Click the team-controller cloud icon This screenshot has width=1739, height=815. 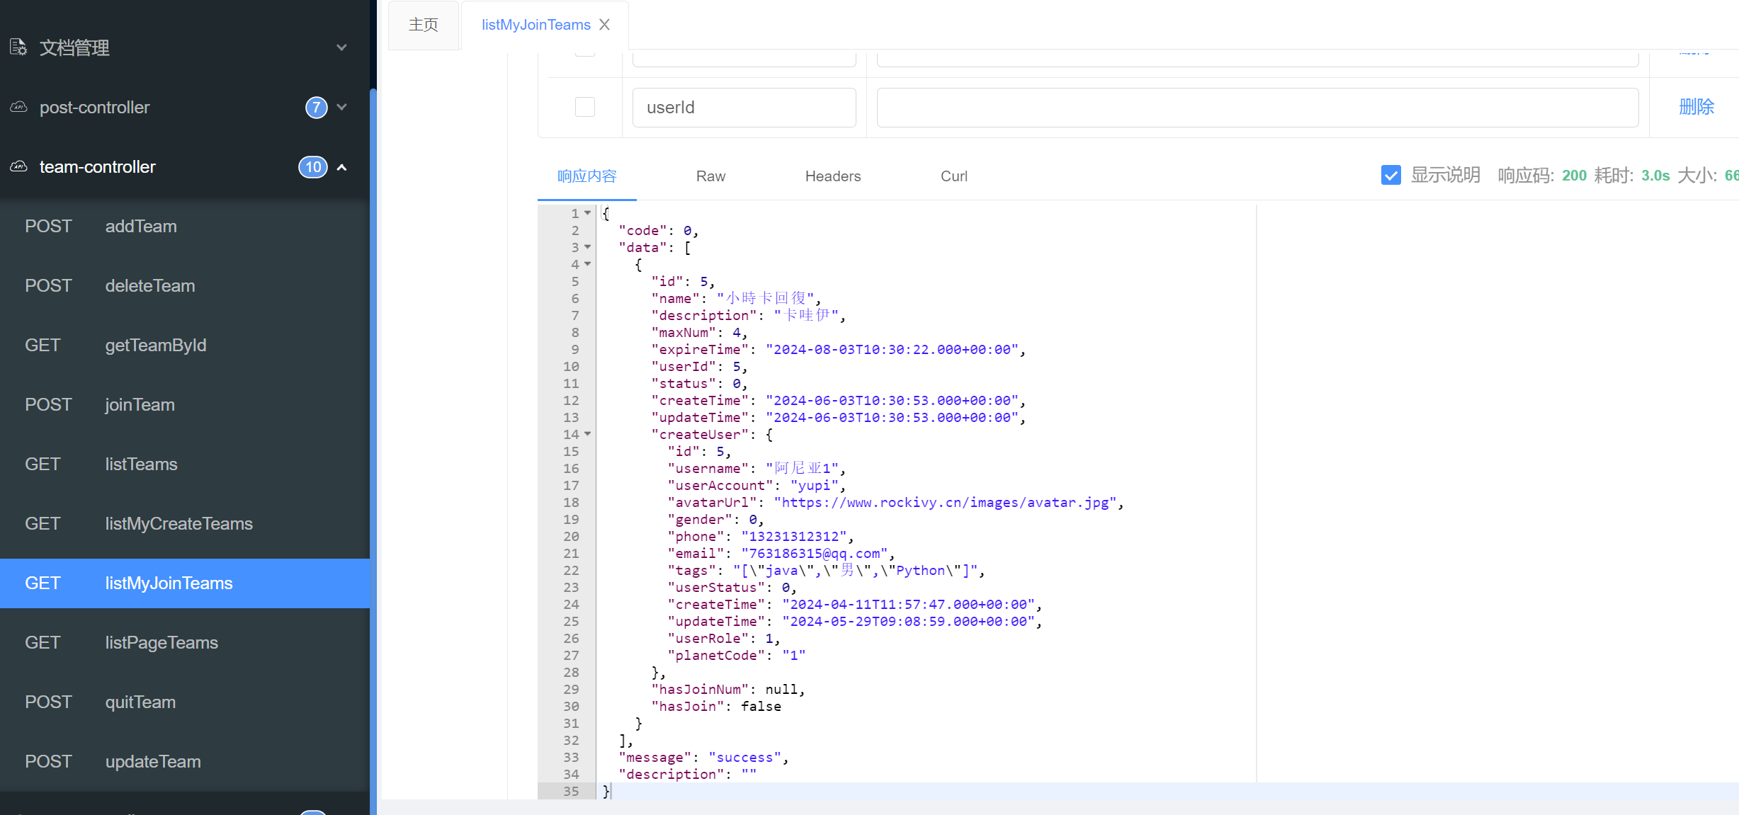(x=18, y=166)
